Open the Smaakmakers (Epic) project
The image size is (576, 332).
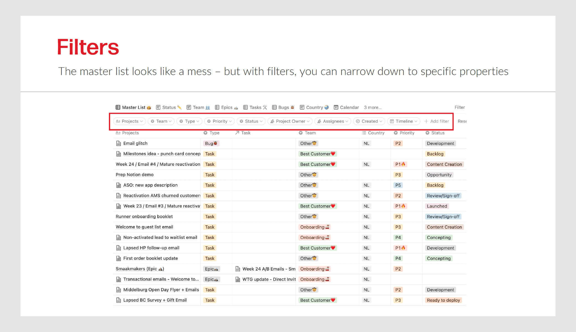(140, 269)
